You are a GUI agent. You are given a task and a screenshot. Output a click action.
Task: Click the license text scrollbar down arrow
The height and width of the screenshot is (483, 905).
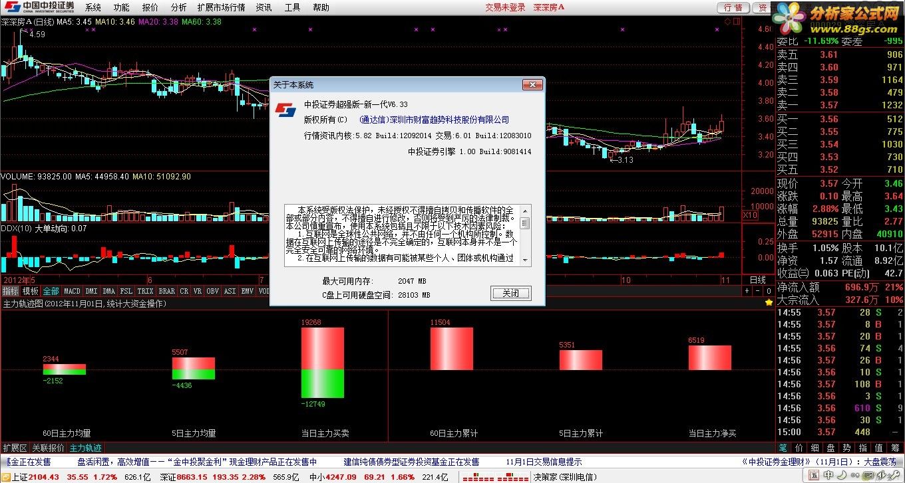525,260
